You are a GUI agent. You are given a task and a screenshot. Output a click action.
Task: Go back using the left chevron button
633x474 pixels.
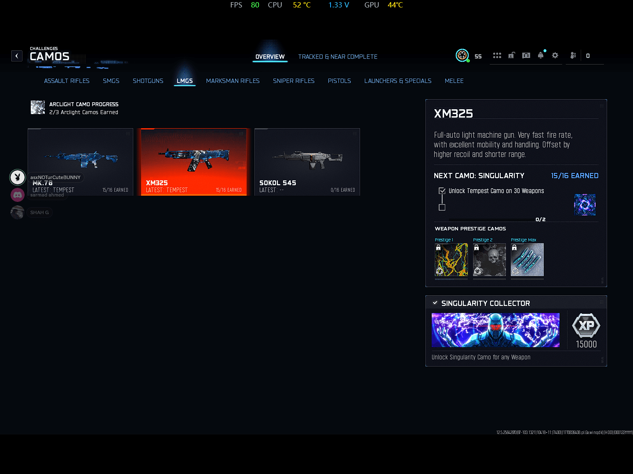pos(17,56)
